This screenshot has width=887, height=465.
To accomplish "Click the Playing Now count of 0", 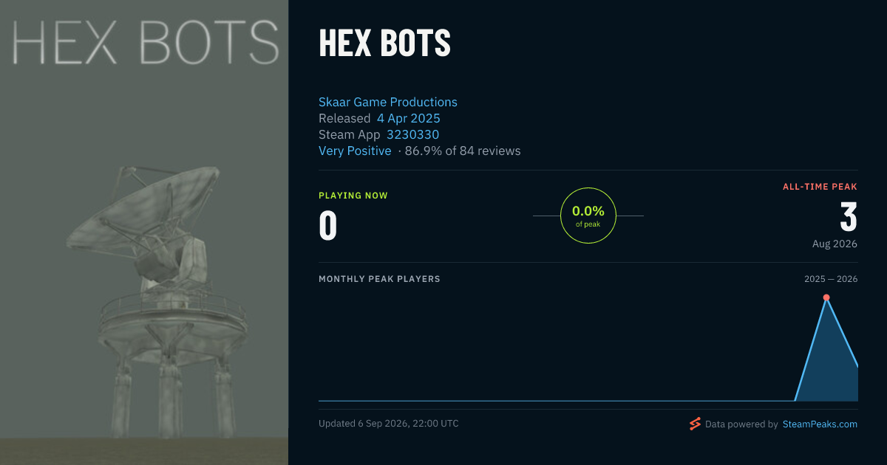I will (x=328, y=226).
